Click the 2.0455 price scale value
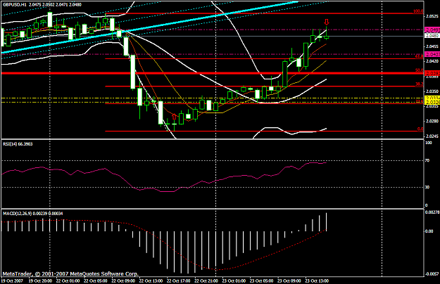440x284 pixels. pos(432,46)
